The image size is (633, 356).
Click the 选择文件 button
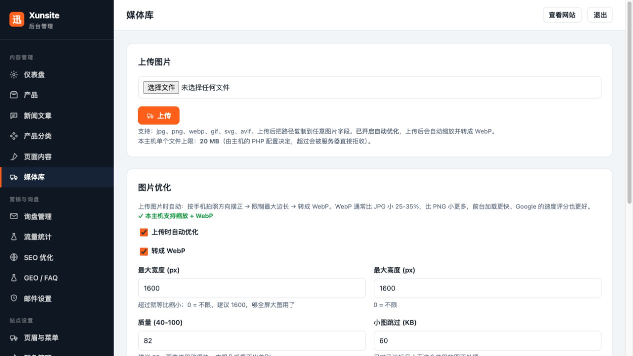(161, 87)
